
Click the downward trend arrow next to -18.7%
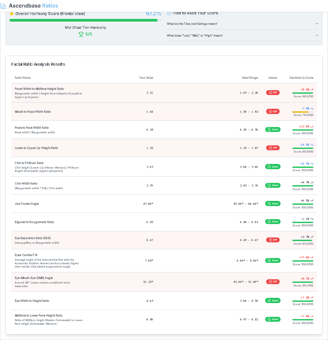(312, 163)
